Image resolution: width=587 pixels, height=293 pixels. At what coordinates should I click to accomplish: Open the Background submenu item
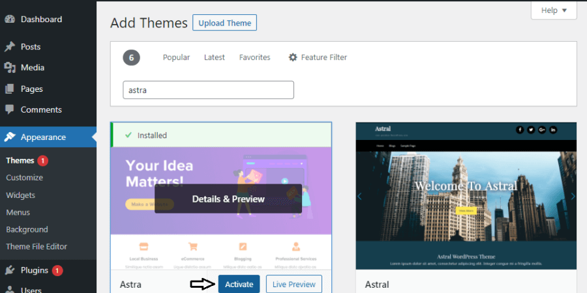[27, 229]
